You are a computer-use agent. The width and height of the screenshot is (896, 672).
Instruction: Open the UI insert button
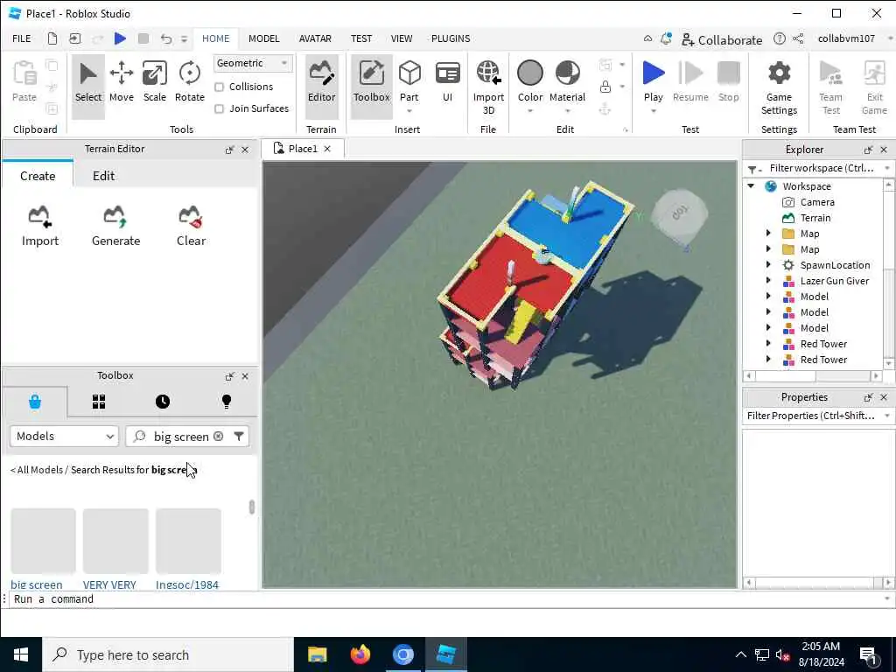pos(447,82)
